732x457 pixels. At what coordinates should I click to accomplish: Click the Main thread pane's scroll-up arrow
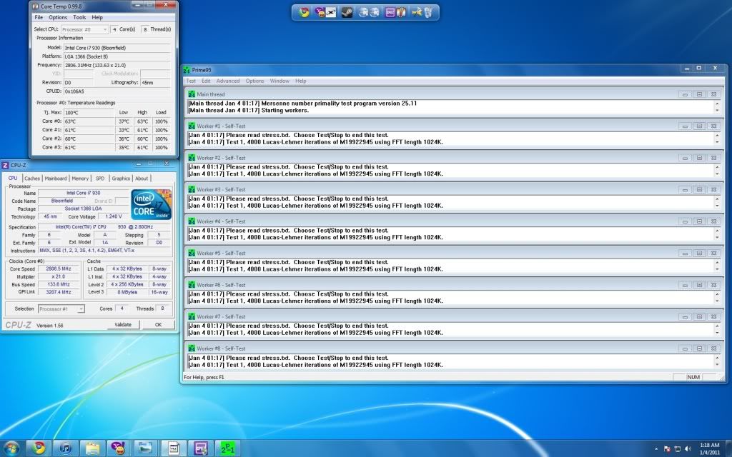coord(717,104)
